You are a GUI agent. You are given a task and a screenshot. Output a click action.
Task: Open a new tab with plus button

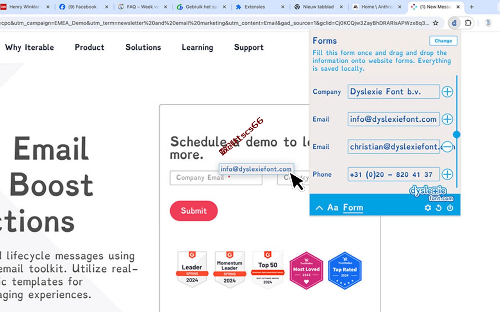coord(471,7)
